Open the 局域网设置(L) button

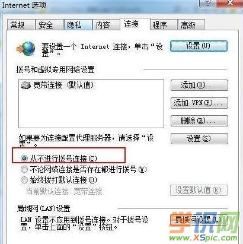(x=199, y=220)
